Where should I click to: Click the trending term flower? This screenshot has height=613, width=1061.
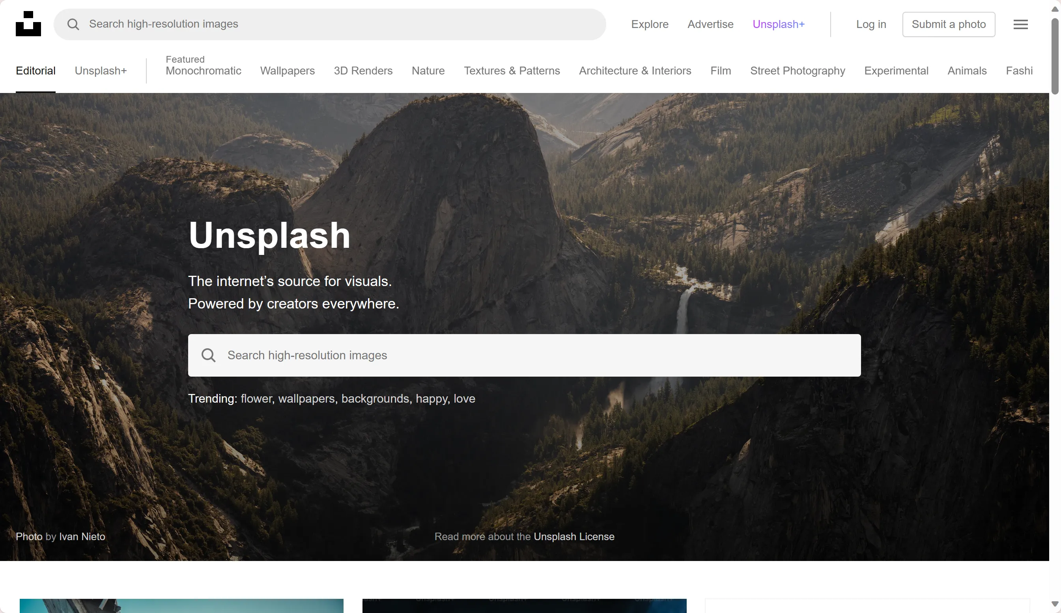coord(256,399)
